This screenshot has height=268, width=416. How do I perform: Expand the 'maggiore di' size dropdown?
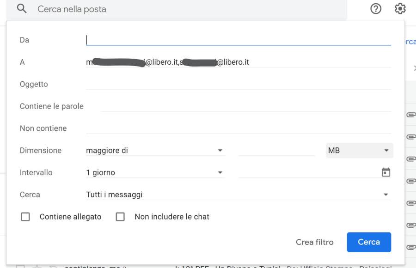pyautogui.click(x=155, y=151)
